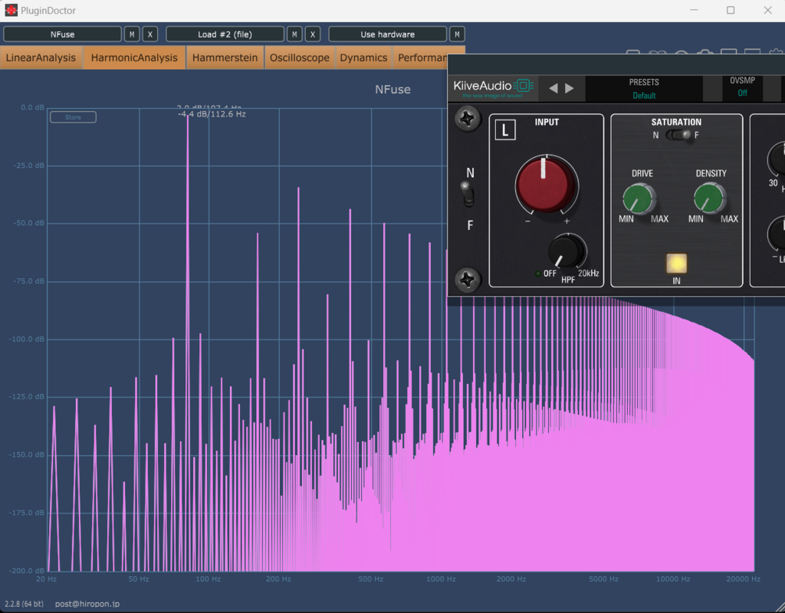The height and width of the screenshot is (613, 785).
Task: Click the PluginDoctor app icon in title bar
Action: (x=11, y=10)
